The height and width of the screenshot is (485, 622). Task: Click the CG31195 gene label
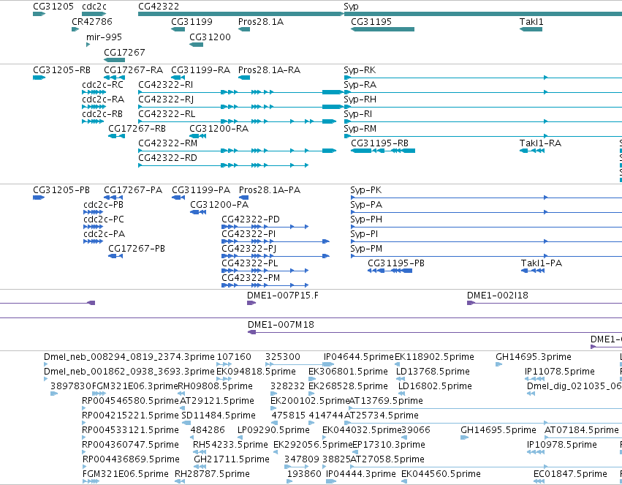371,22
